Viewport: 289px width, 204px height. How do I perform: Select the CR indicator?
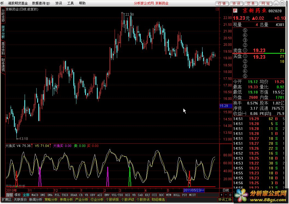tap(81, 195)
